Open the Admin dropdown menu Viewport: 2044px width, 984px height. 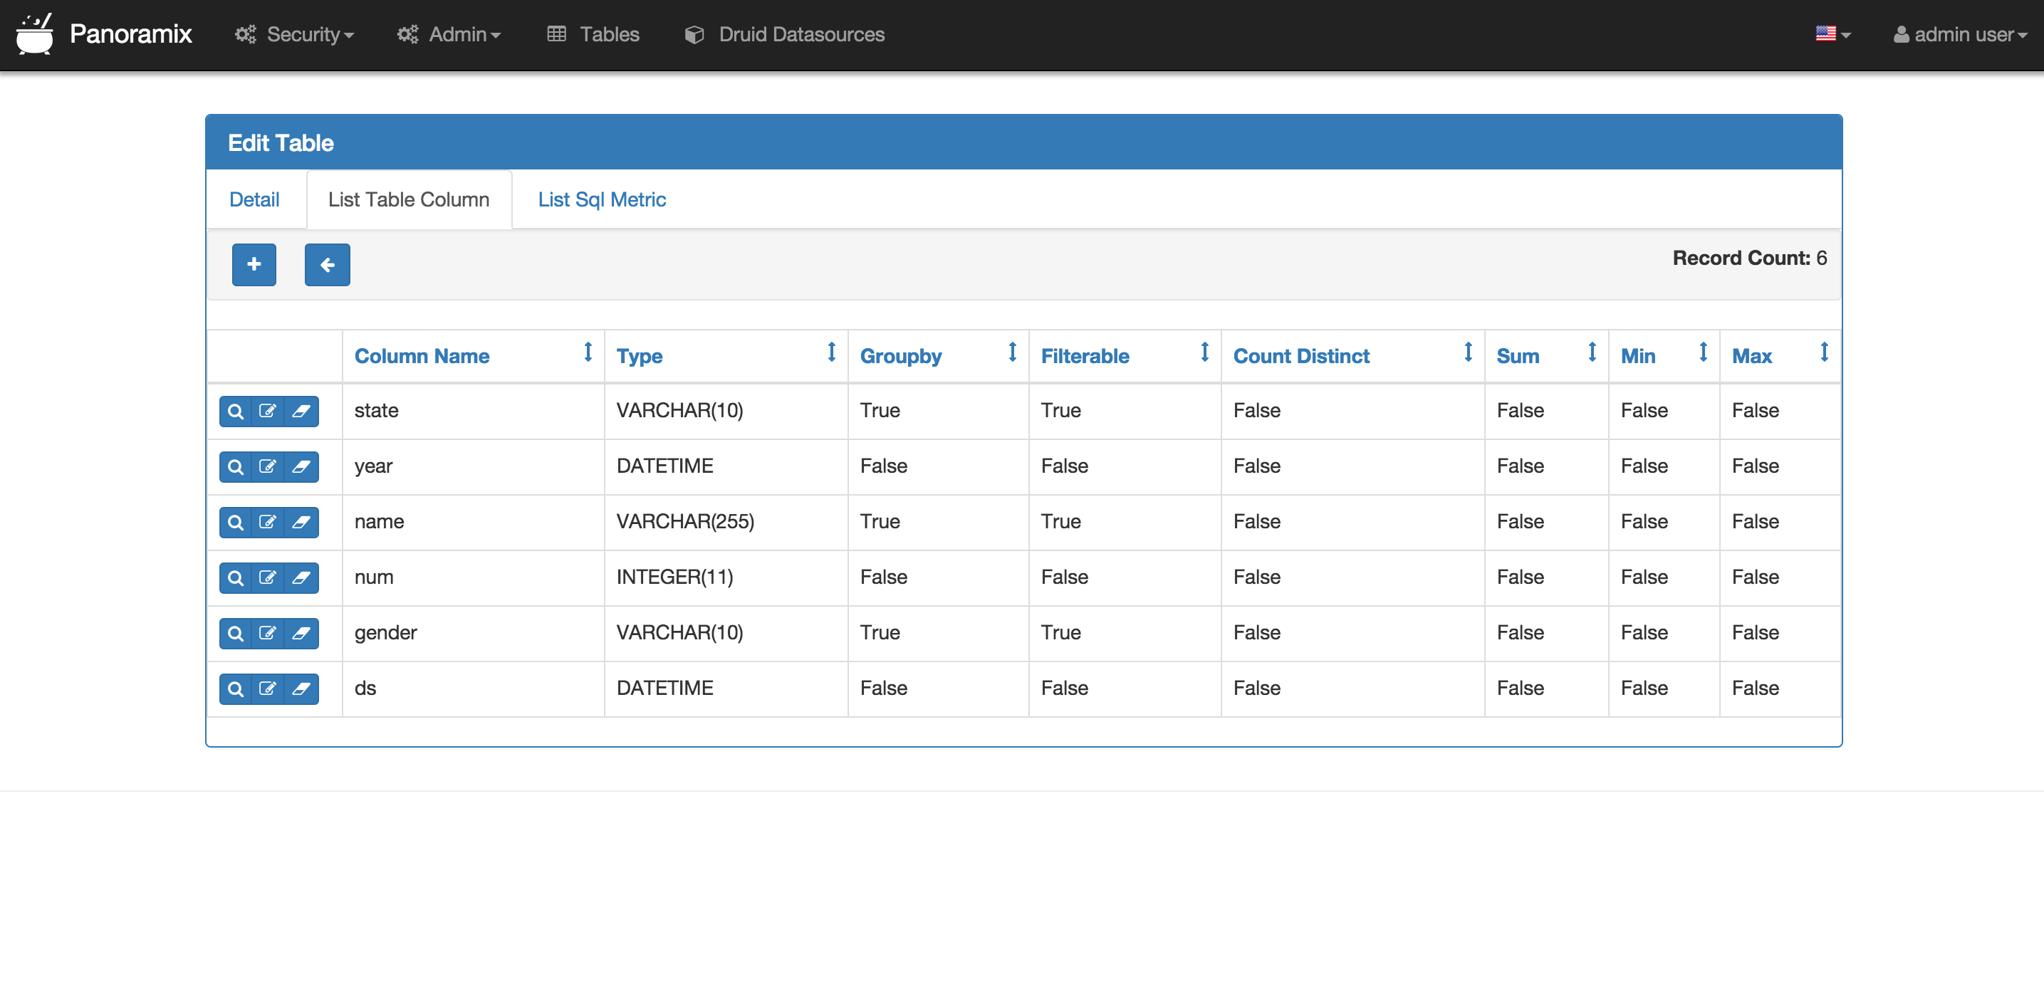click(x=449, y=34)
